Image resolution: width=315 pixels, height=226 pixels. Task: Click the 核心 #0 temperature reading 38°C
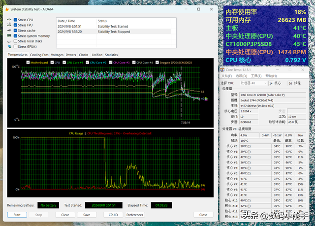coord(255,146)
